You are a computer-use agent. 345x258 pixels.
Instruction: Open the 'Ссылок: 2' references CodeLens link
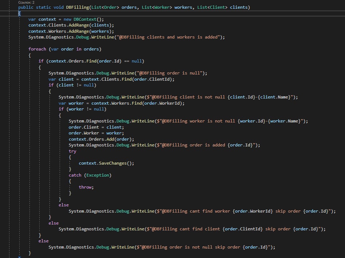26,3
